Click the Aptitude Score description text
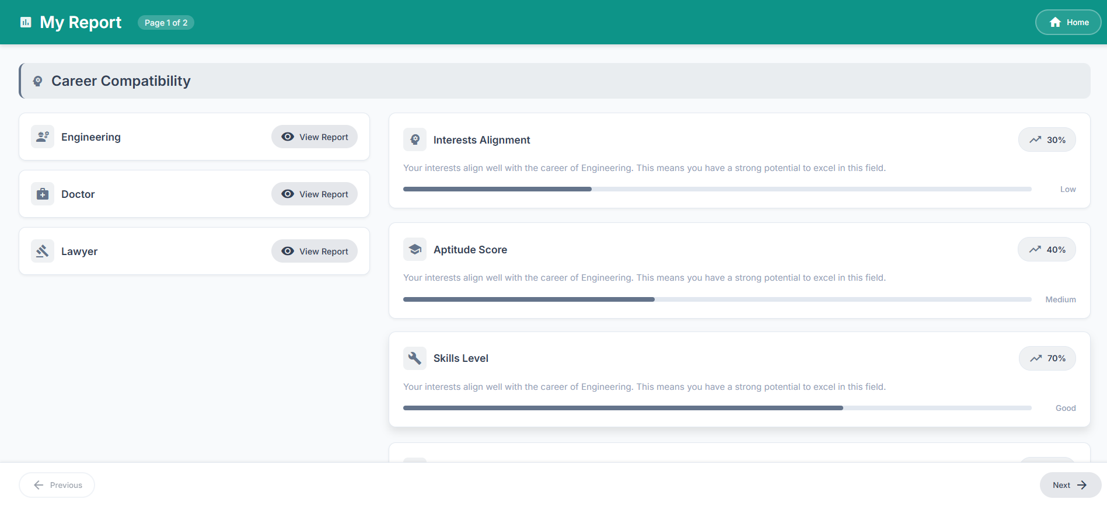The image size is (1107, 506). pyautogui.click(x=644, y=277)
